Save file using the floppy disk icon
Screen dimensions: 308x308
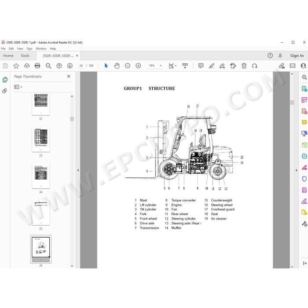tap(5, 66)
